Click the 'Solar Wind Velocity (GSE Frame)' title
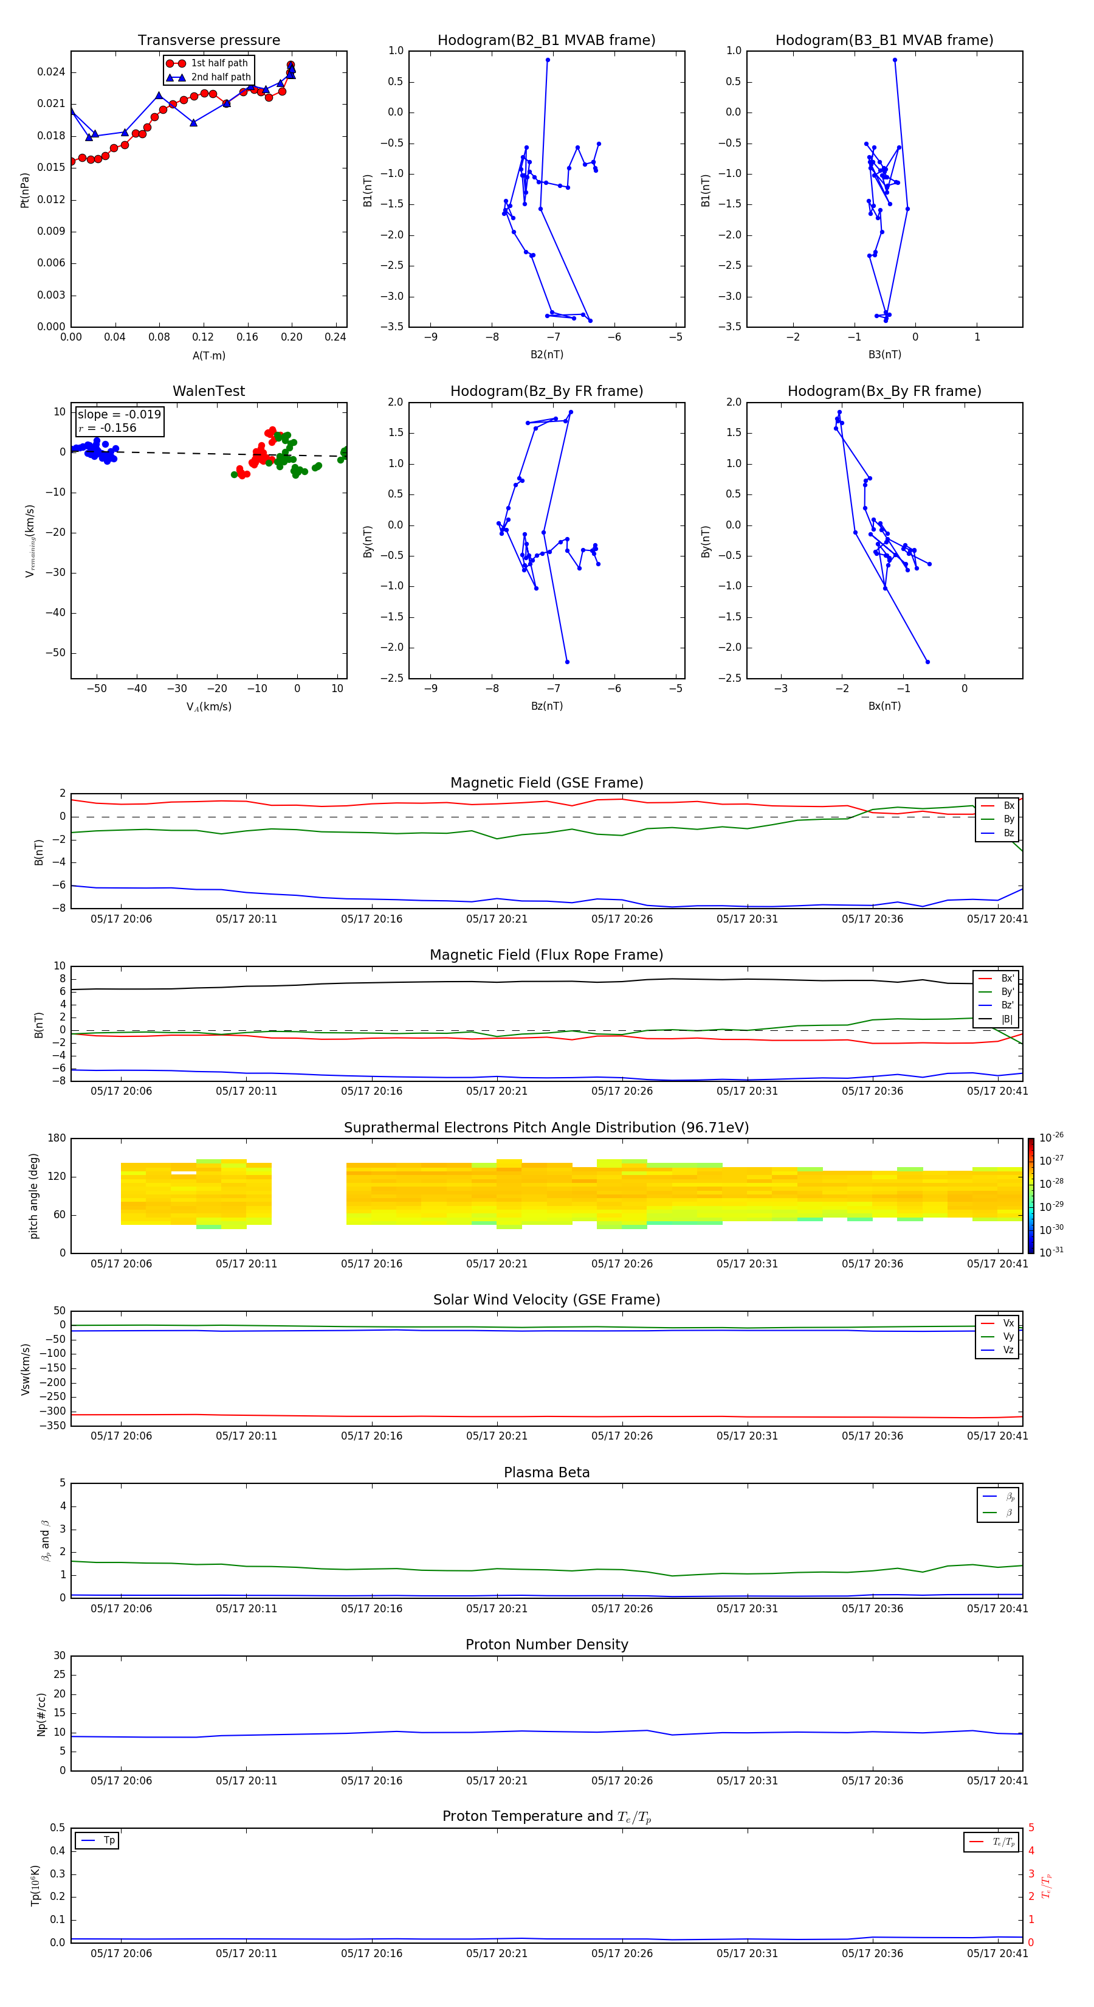 546,1300
